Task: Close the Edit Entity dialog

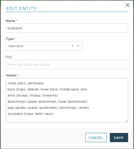Action: click(128, 5)
